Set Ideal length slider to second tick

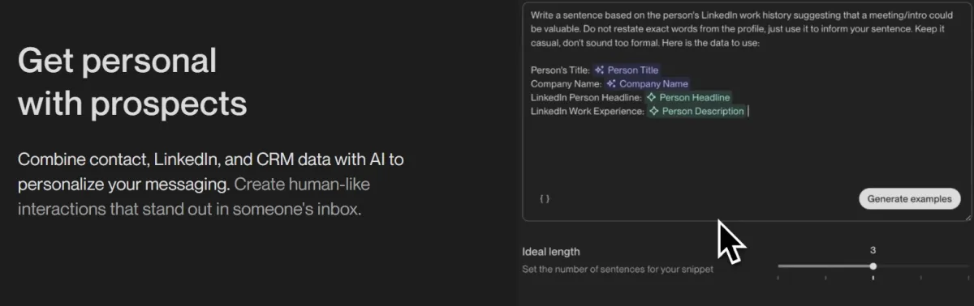pyautogui.click(x=825, y=278)
